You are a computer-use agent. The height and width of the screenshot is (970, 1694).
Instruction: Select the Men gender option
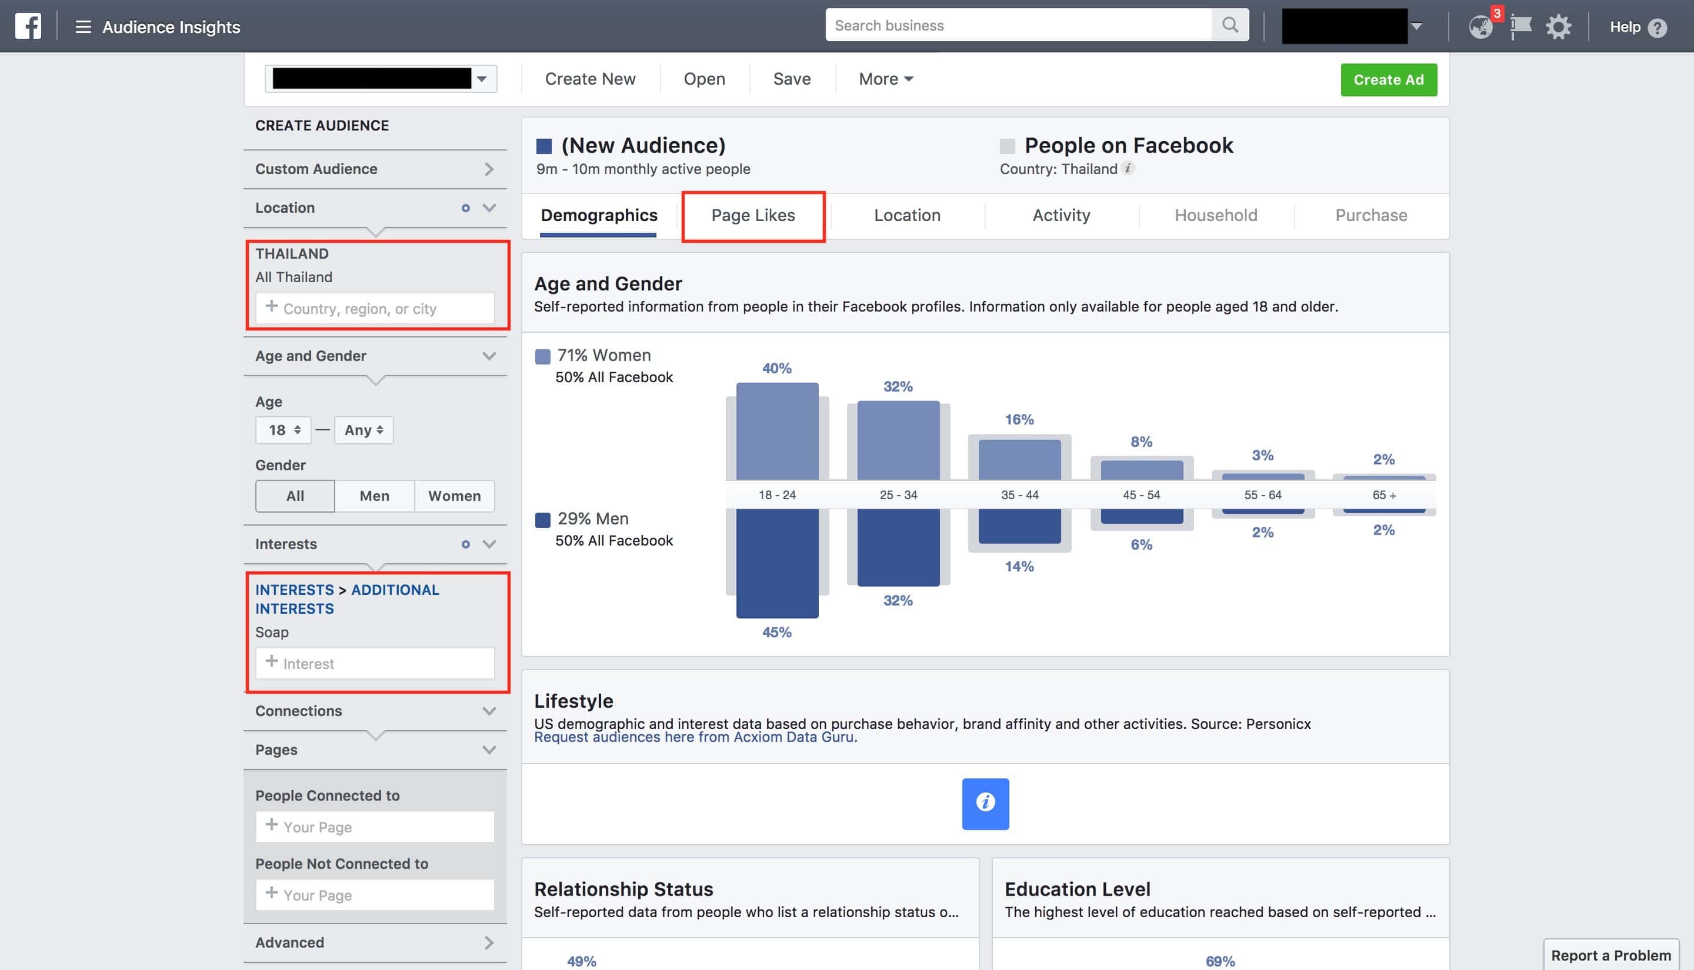374,496
